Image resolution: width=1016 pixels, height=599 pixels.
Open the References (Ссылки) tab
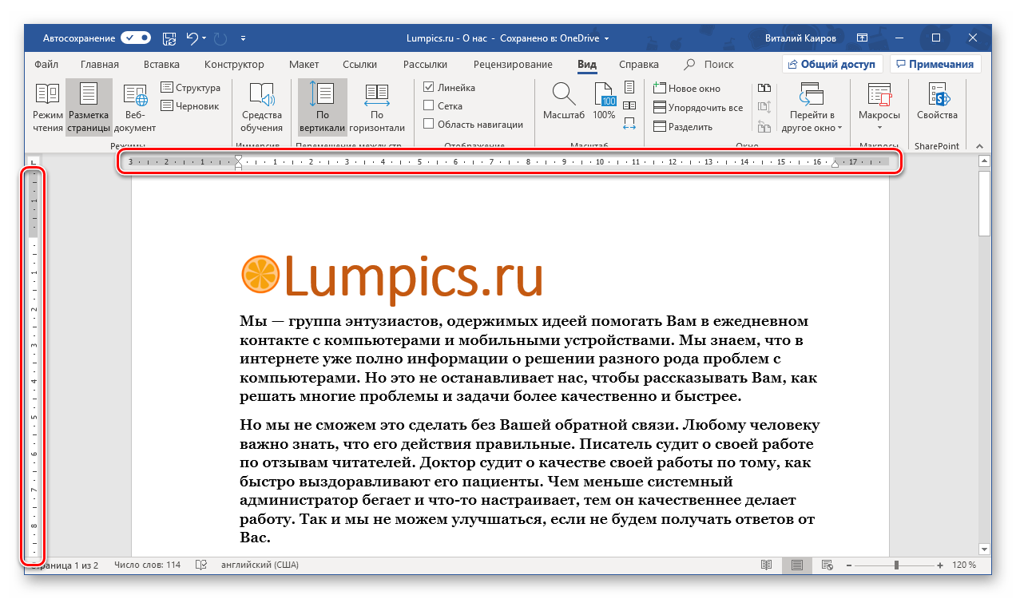(359, 65)
